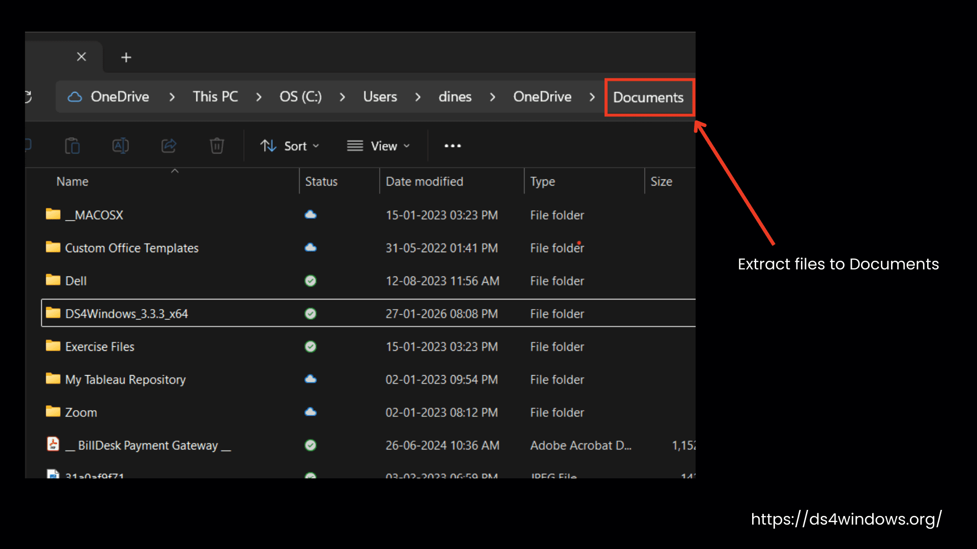Go to OneDrive breadcrumb after dines
Screen dimensions: 977x549
click(x=542, y=97)
